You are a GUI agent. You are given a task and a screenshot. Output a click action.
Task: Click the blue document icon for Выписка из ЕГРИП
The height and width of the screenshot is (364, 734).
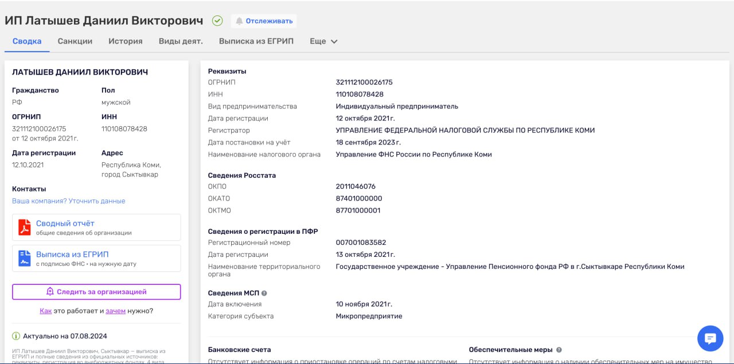pyautogui.click(x=24, y=259)
